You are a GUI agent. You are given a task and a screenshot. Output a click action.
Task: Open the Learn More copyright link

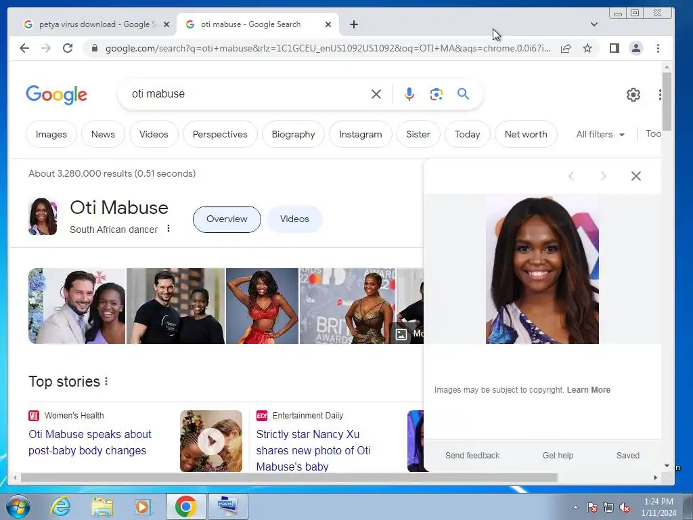(x=588, y=389)
